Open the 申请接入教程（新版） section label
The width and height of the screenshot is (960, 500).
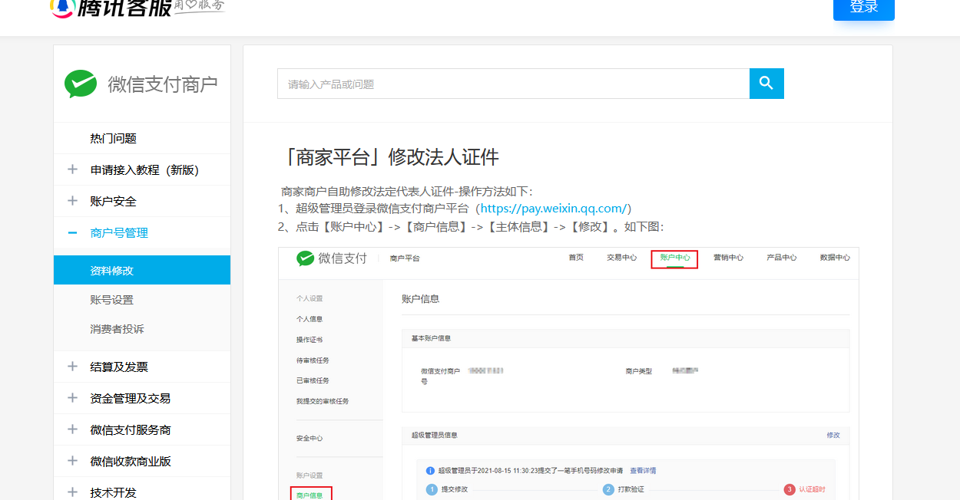point(144,170)
